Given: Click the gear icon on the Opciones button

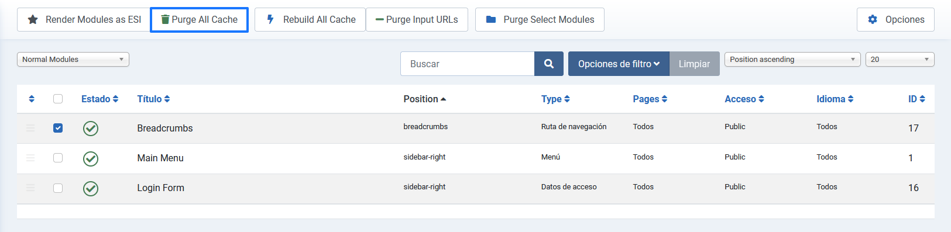Looking at the screenshot, I should (x=873, y=19).
